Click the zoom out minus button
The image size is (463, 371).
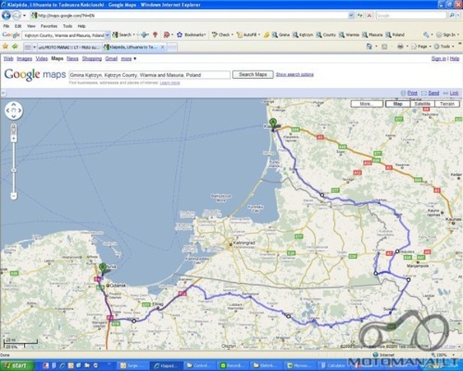(14, 196)
